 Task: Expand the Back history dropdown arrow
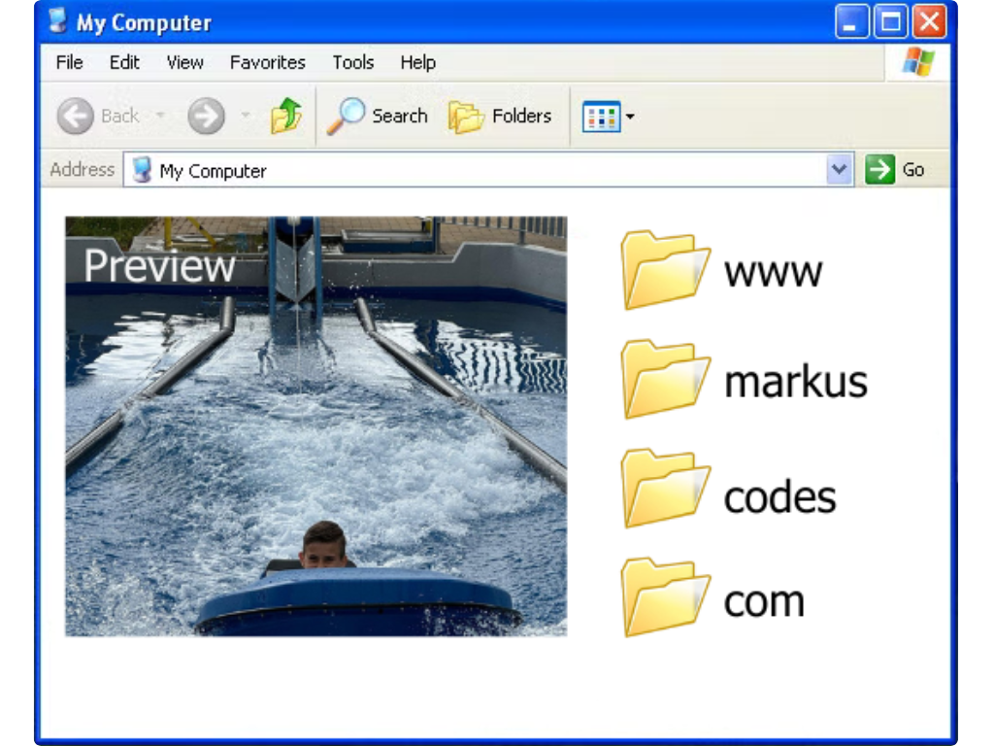[160, 117]
